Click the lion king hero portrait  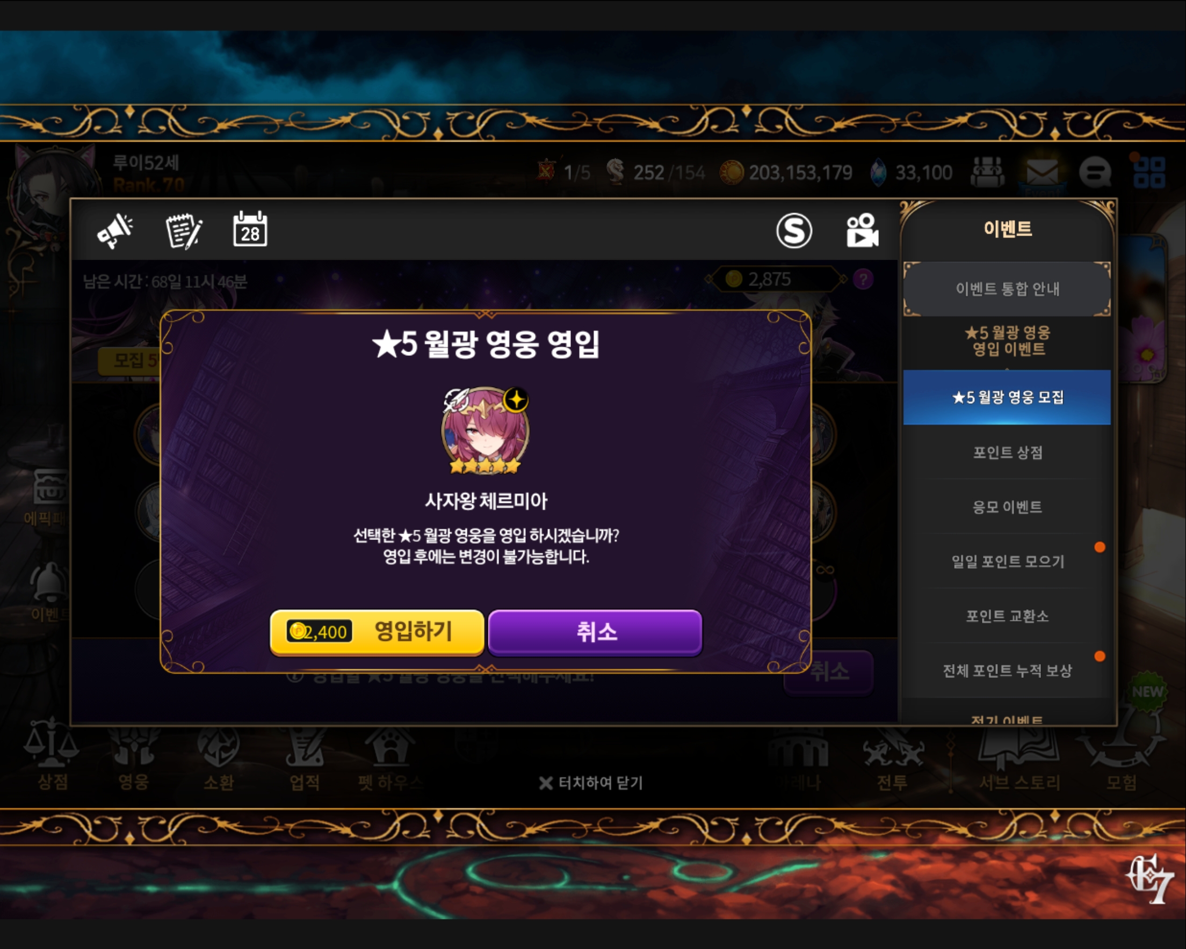485,430
